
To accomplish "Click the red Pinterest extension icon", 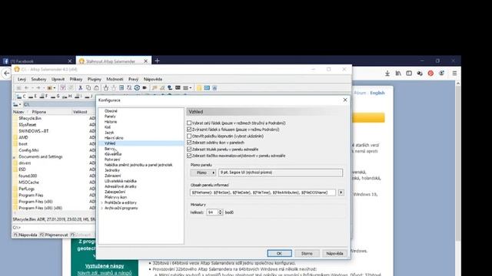I will [x=430, y=74].
